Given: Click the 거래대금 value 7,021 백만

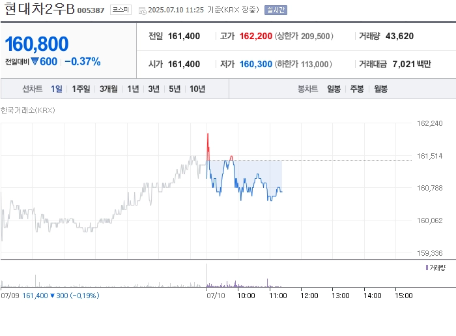Looking at the screenshot, I should pos(412,64).
